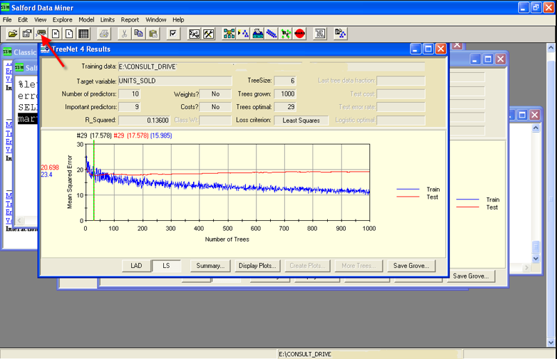557x359 pixels.
Task: Open the Explore menu
Action: point(63,20)
